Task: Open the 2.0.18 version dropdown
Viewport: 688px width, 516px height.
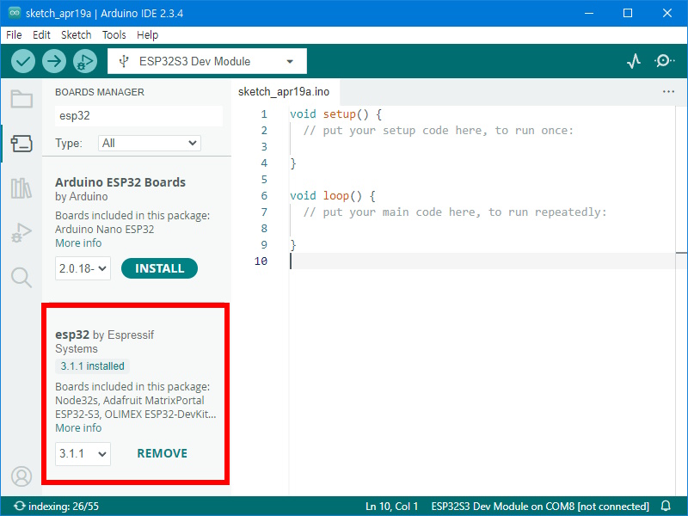Action: pyautogui.click(x=83, y=268)
